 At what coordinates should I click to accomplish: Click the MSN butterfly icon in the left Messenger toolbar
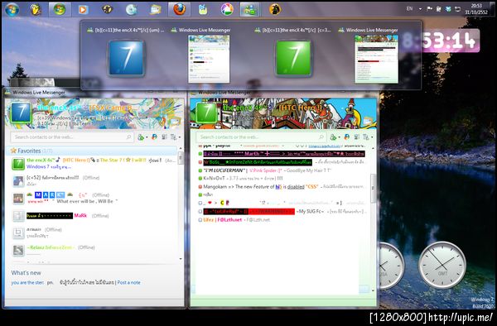[154, 137]
